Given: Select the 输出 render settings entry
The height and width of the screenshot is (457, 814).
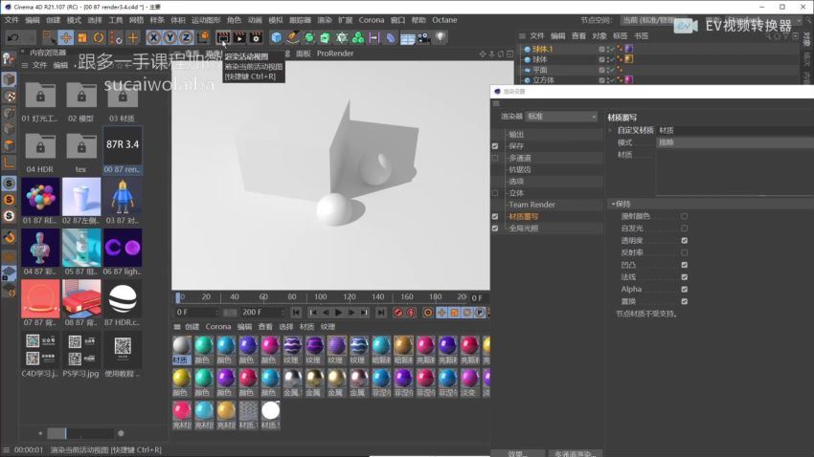Looking at the screenshot, I should (x=516, y=134).
